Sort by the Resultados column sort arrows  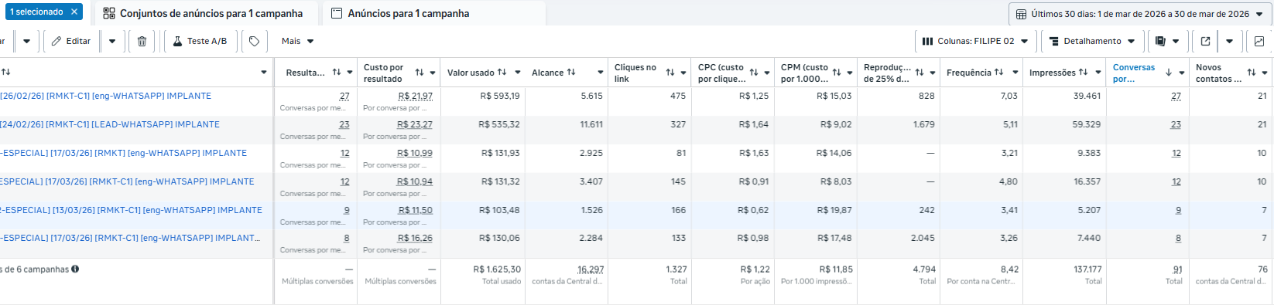337,73
